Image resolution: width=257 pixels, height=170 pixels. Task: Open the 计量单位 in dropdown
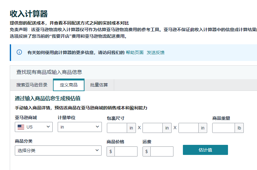pos(80,127)
